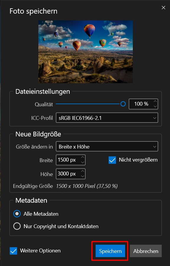The image size is (170, 266).
Task: Toggle the Nicht vergrößern checkbox
Action: pos(112,160)
